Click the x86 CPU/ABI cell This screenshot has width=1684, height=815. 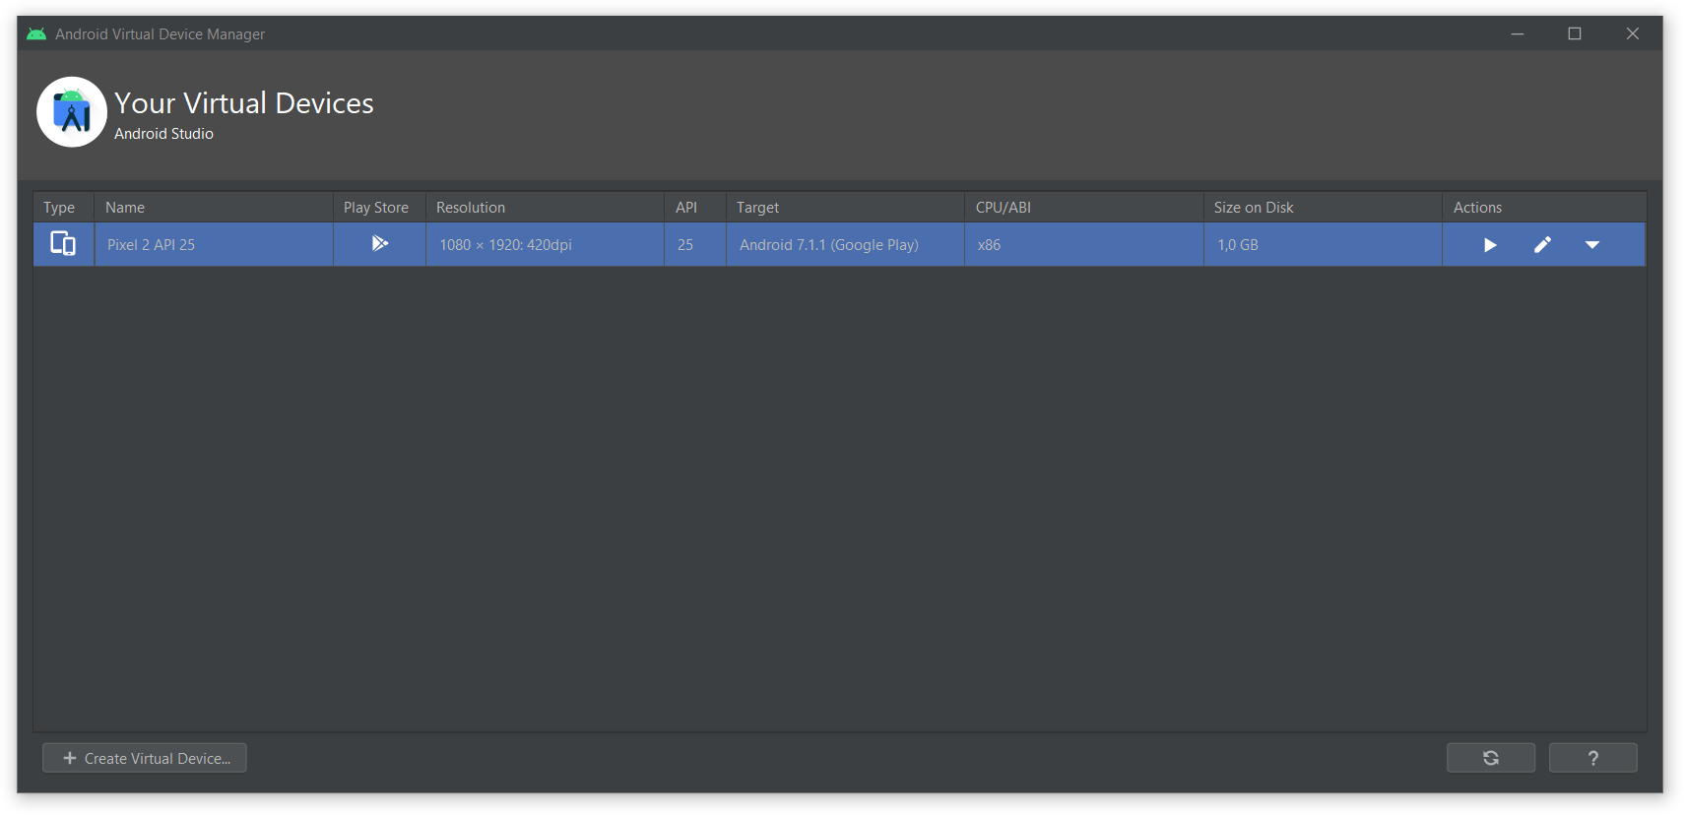1084,244
